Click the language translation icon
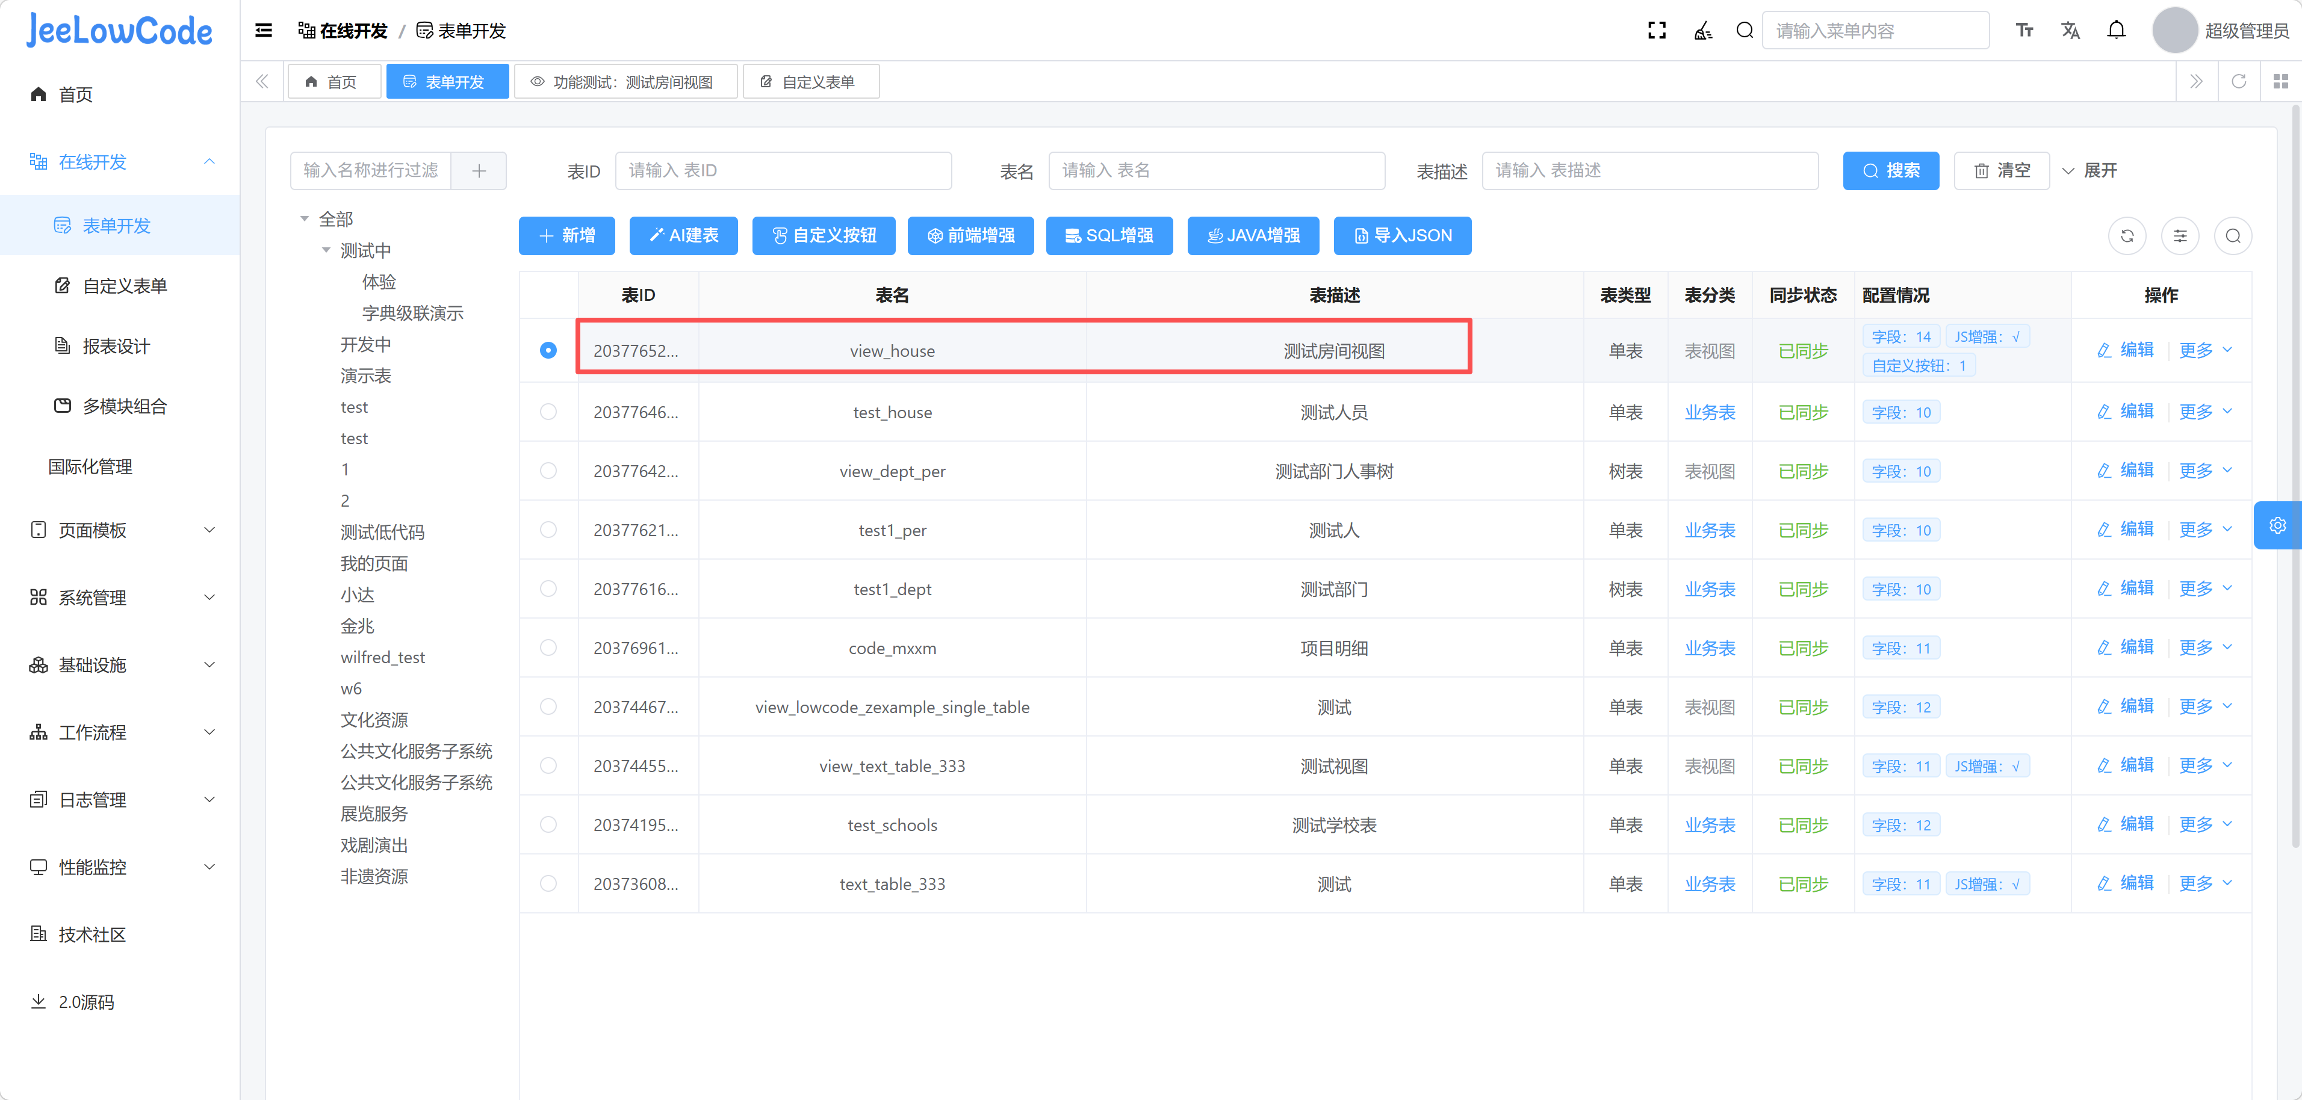The height and width of the screenshot is (1100, 2302). (2070, 30)
